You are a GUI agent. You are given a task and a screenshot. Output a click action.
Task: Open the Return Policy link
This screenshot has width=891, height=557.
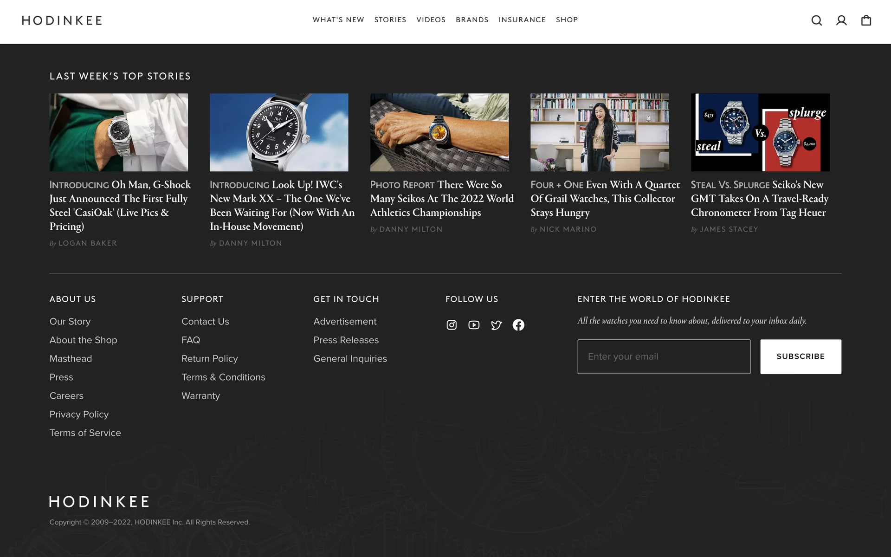tap(209, 359)
